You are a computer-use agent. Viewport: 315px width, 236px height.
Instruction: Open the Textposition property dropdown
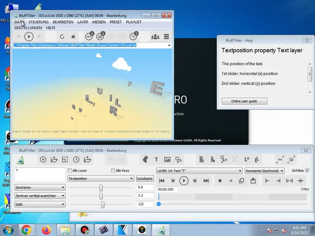tap(101, 179)
